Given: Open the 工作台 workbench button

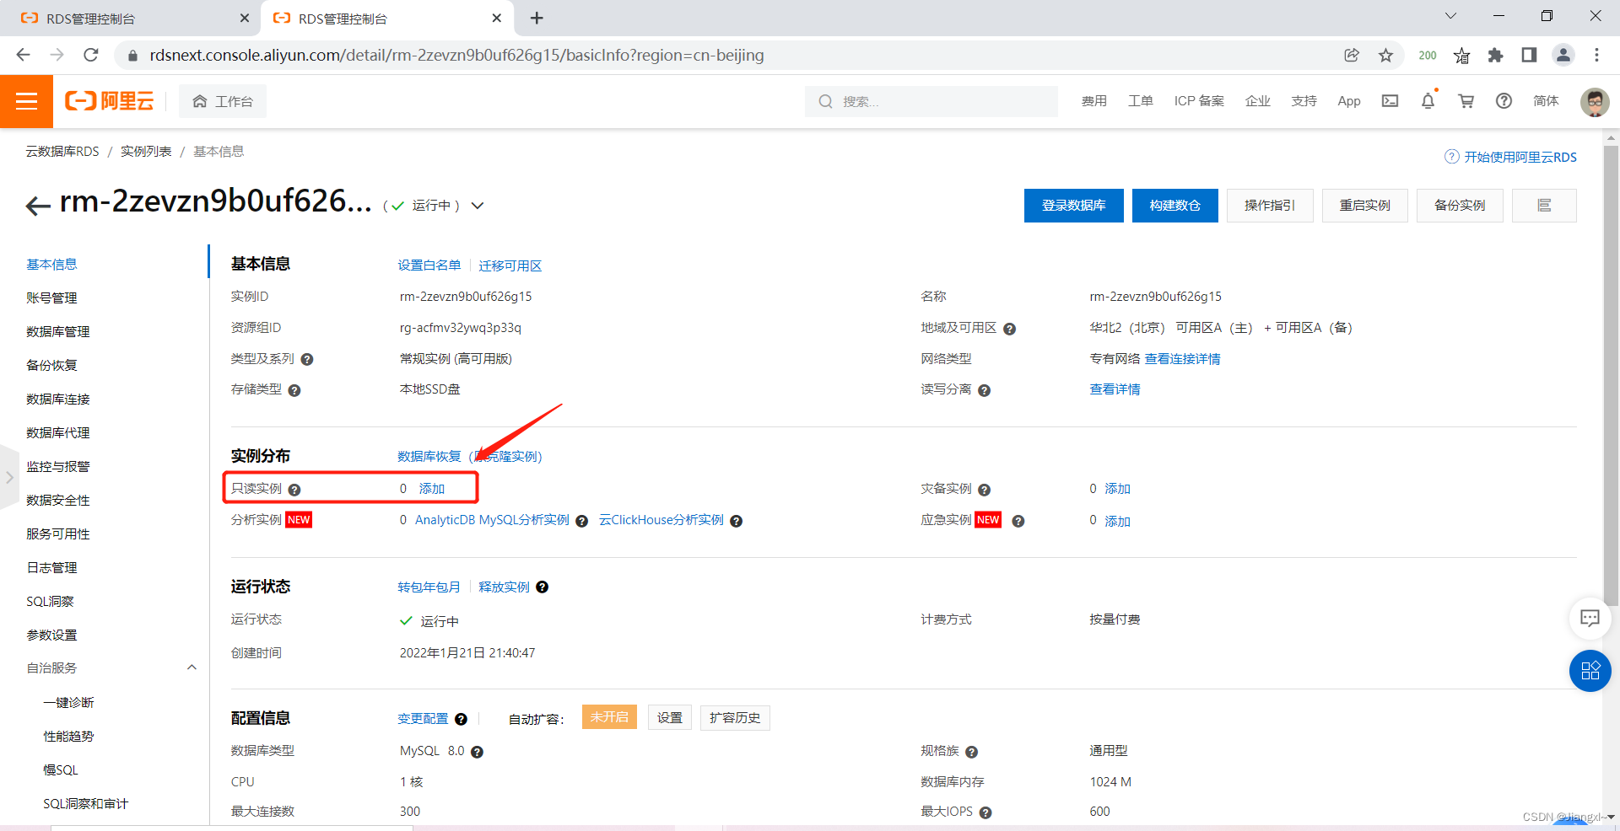Looking at the screenshot, I should 223,101.
